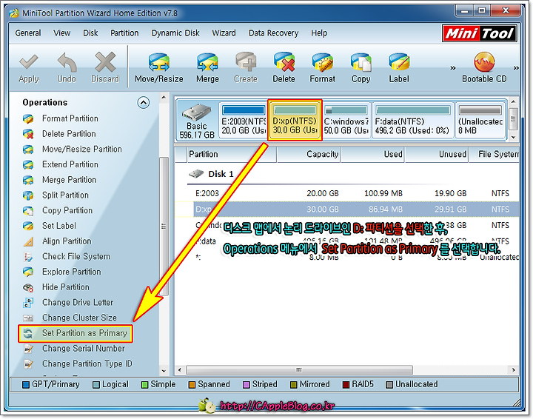
Task: Select the Merge toolbar tool
Action: click(207, 67)
